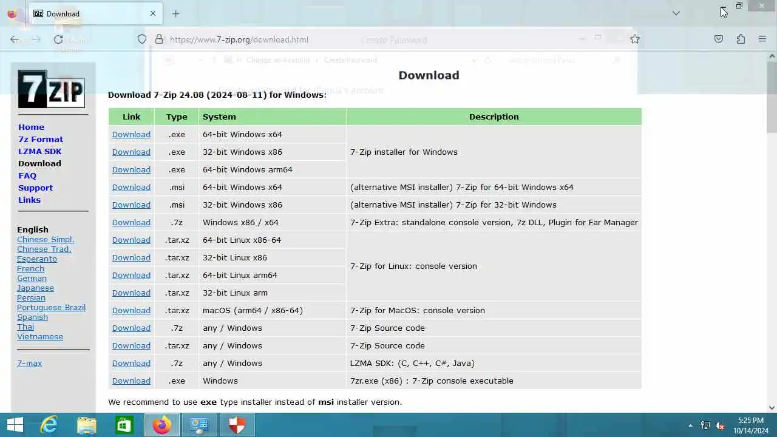This screenshot has width=777, height=437.
Task: Switch language to Chinese Simpl.
Action: click(x=46, y=239)
